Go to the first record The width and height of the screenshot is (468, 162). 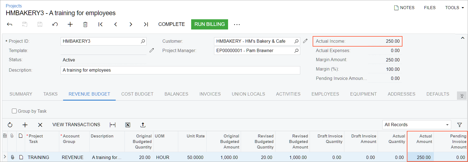pos(101,25)
